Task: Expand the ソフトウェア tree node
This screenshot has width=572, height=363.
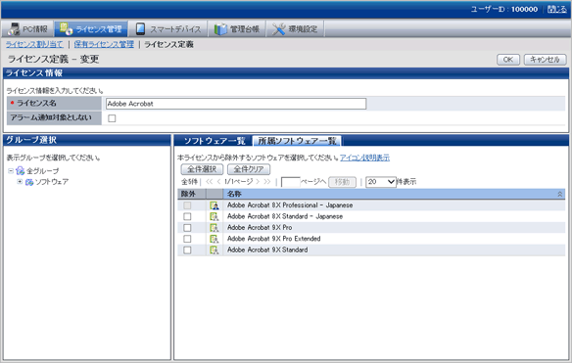Action: click(20, 182)
